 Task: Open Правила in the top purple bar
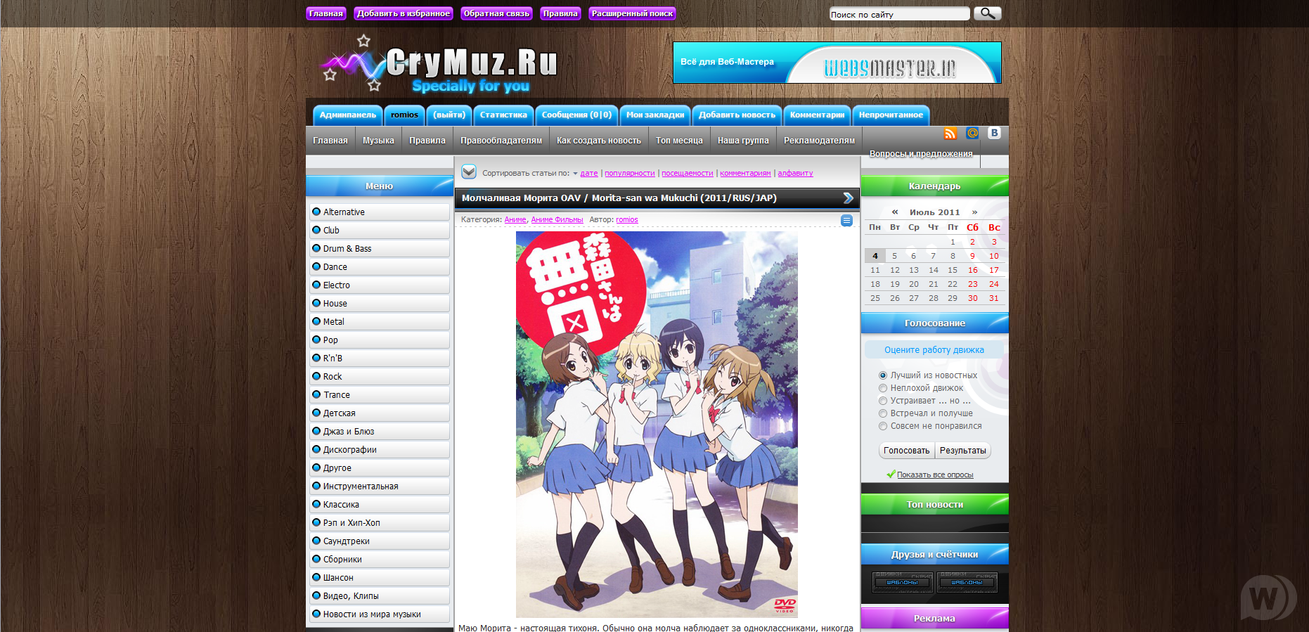[x=560, y=13]
